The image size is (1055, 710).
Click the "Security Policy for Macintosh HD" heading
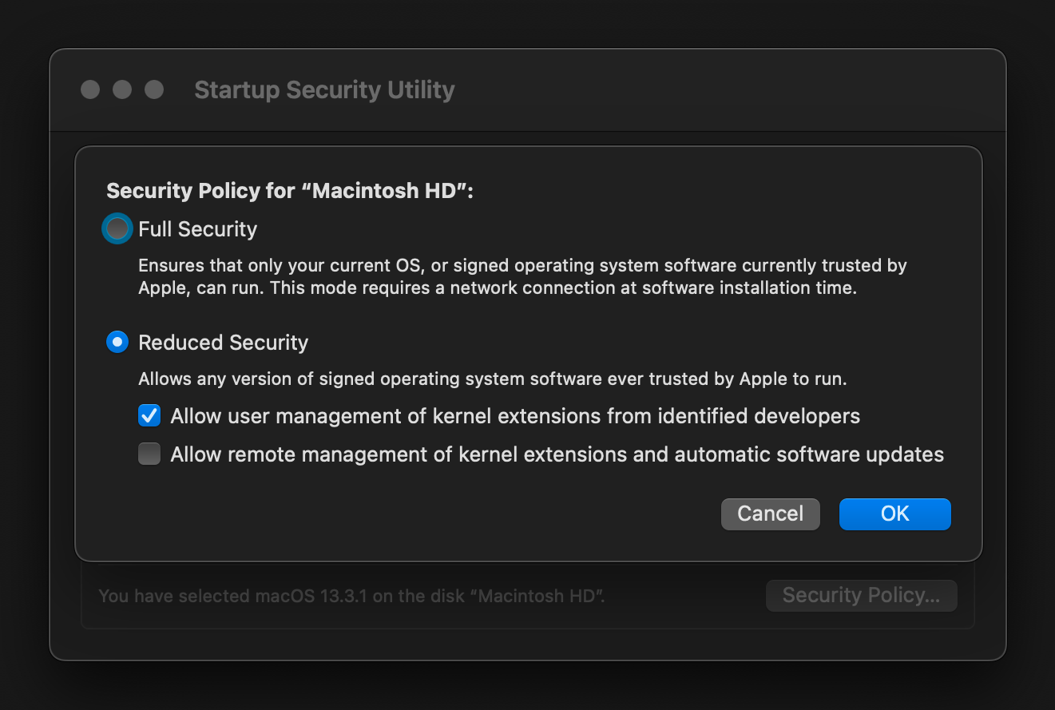(290, 191)
